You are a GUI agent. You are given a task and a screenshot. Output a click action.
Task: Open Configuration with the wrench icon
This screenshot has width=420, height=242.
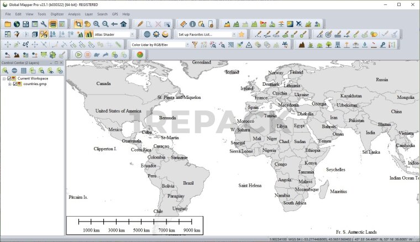coord(44,24)
